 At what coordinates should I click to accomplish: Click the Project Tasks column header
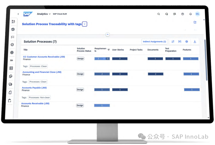point(136,50)
